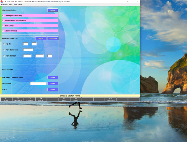Screen dimensions: 187x142
Task: Click Refer next to Part Name Code/Part Name
Action: (x=53, y=78)
